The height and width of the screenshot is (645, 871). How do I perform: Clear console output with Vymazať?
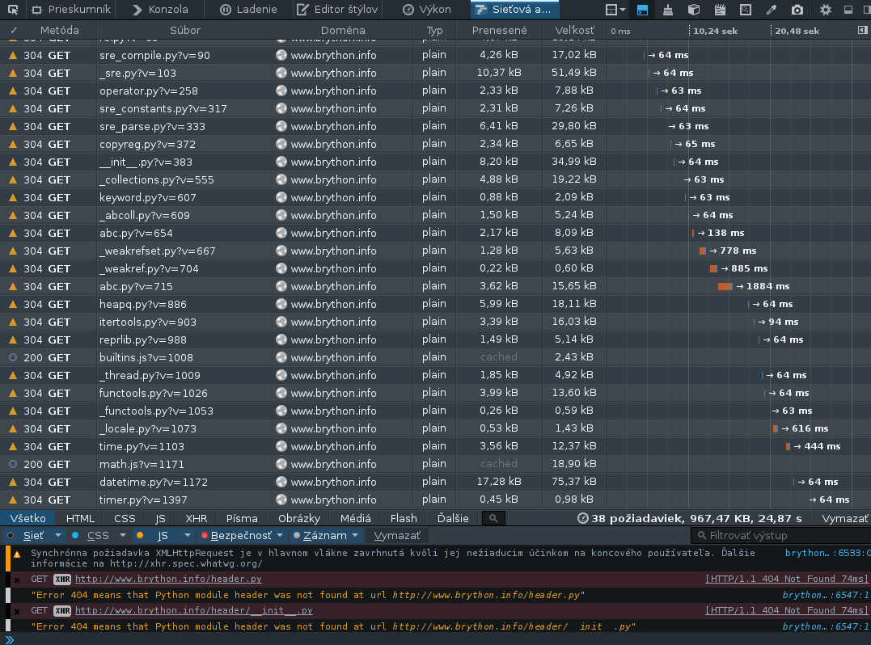point(396,536)
